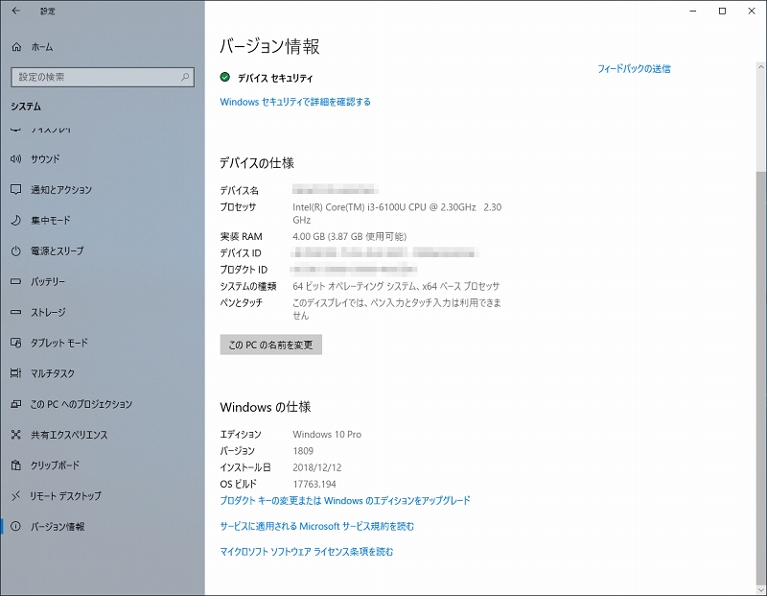The width and height of the screenshot is (767, 596).
Task: Open ストレージ settings page
Action: pos(48,312)
